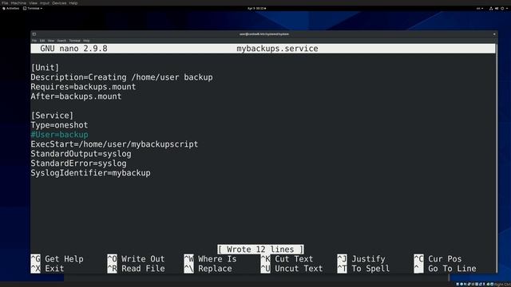The height and width of the screenshot is (287, 511).
Task: Expand the keyboard language selector in panel
Action: click(x=480, y=9)
